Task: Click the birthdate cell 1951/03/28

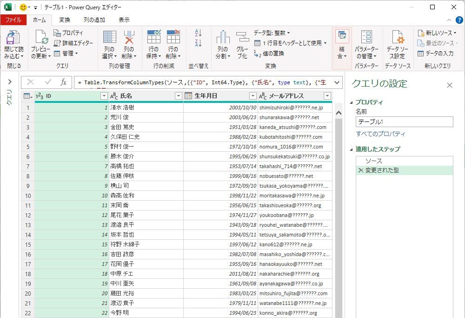Action: click(220, 127)
